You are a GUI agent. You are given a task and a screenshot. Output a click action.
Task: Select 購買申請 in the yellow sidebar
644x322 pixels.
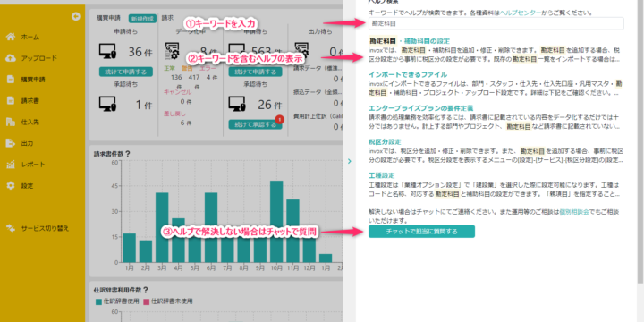[x=33, y=80]
